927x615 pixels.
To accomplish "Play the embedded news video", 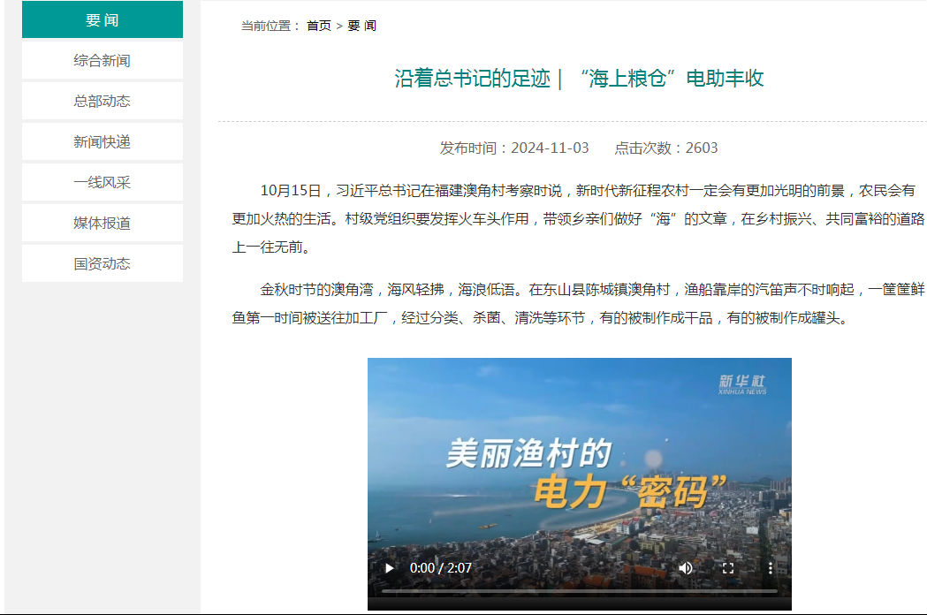I will pyautogui.click(x=389, y=568).
